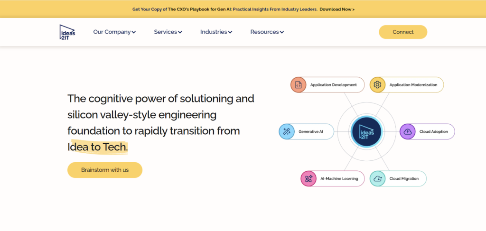The image size is (486, 231).
Task: Click the Cloud Adoption upload icon
Action: [407, 131]
